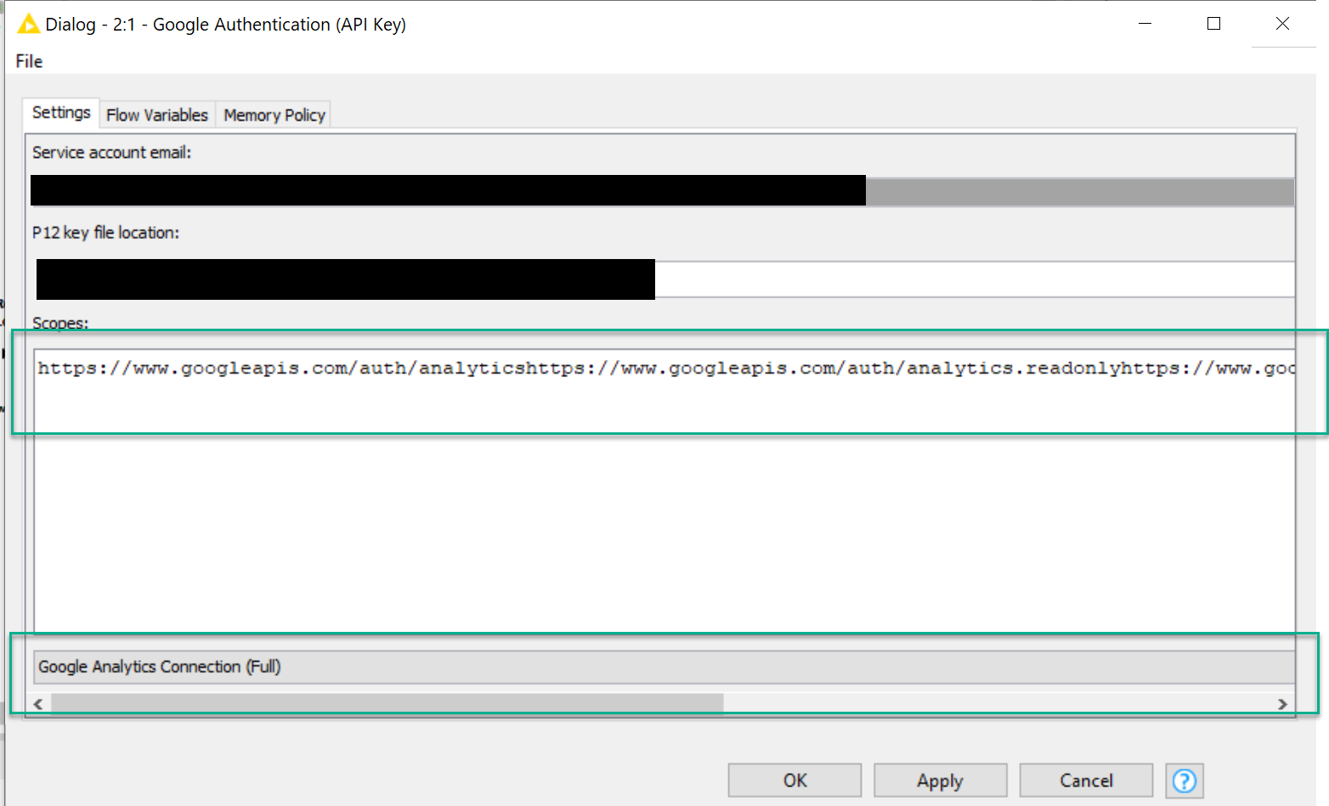Open the File menu

click(x=29, y=61)
